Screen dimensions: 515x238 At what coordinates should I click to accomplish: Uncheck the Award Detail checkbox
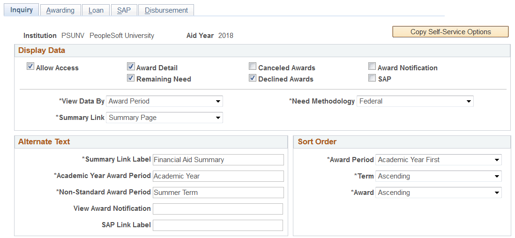(x=131, y=67)
